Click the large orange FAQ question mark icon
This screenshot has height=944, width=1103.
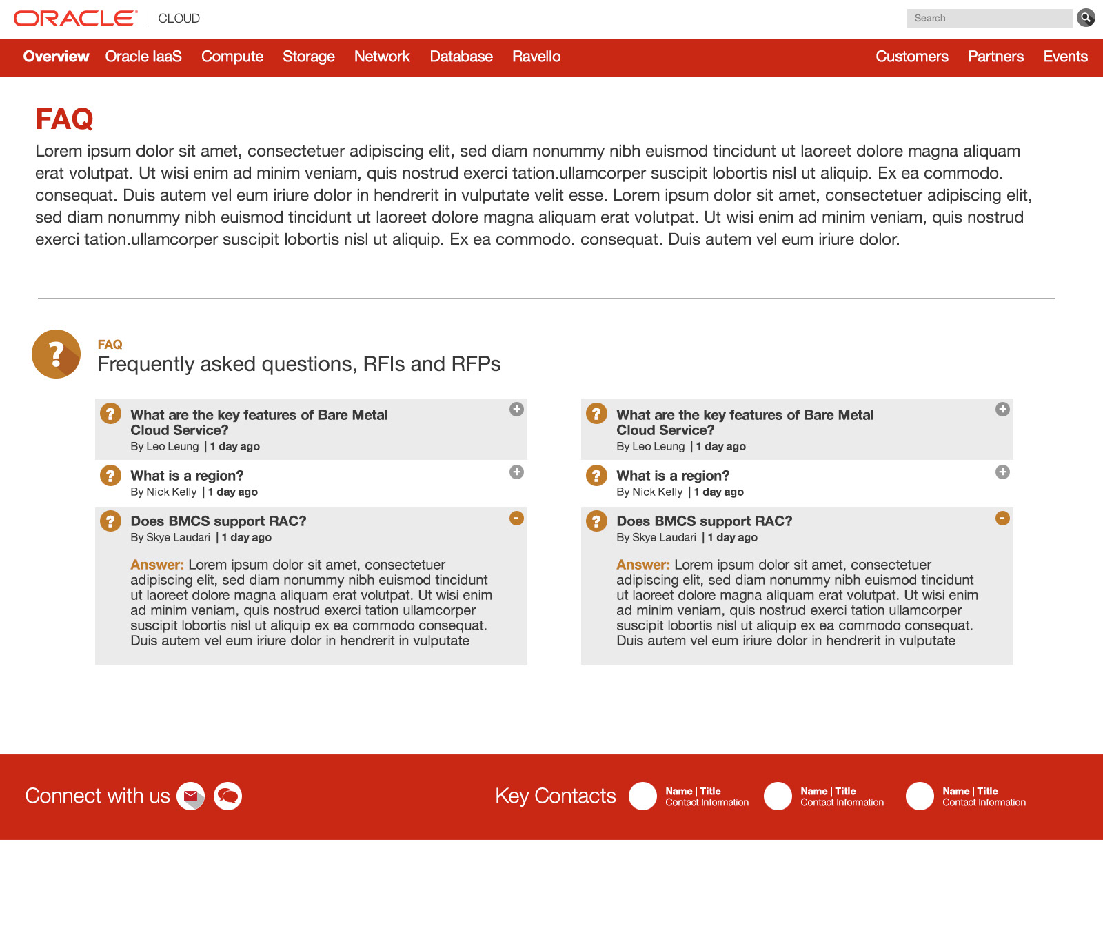pyautogui.click(x=57, y=354)
